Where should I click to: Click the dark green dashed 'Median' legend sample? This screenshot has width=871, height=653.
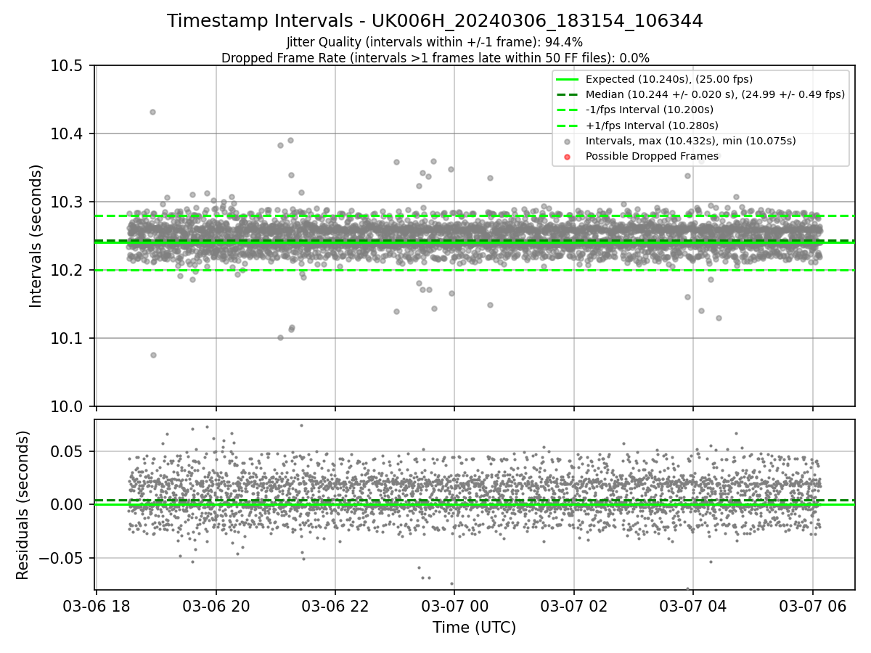568,94
